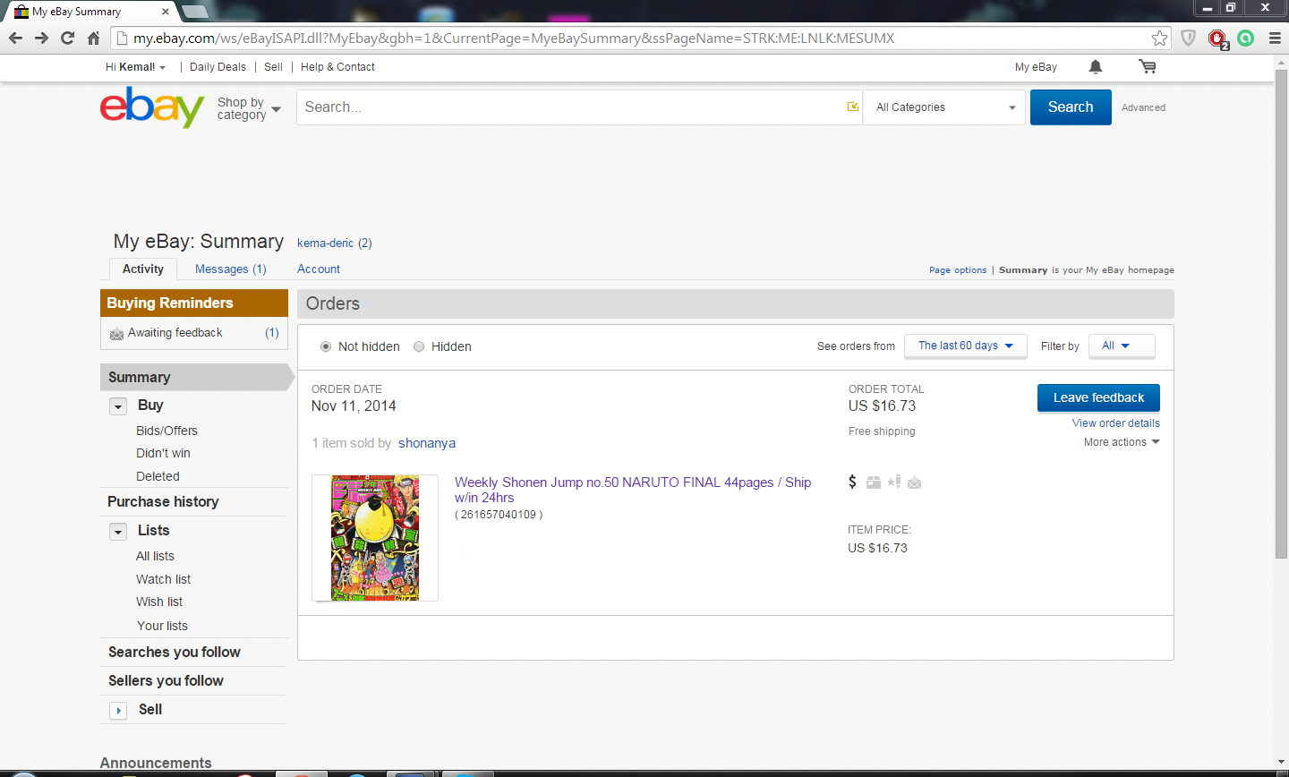This screenshot has width=1289, height=777.
Task: Open the Page options link
Action: [958, 270]
